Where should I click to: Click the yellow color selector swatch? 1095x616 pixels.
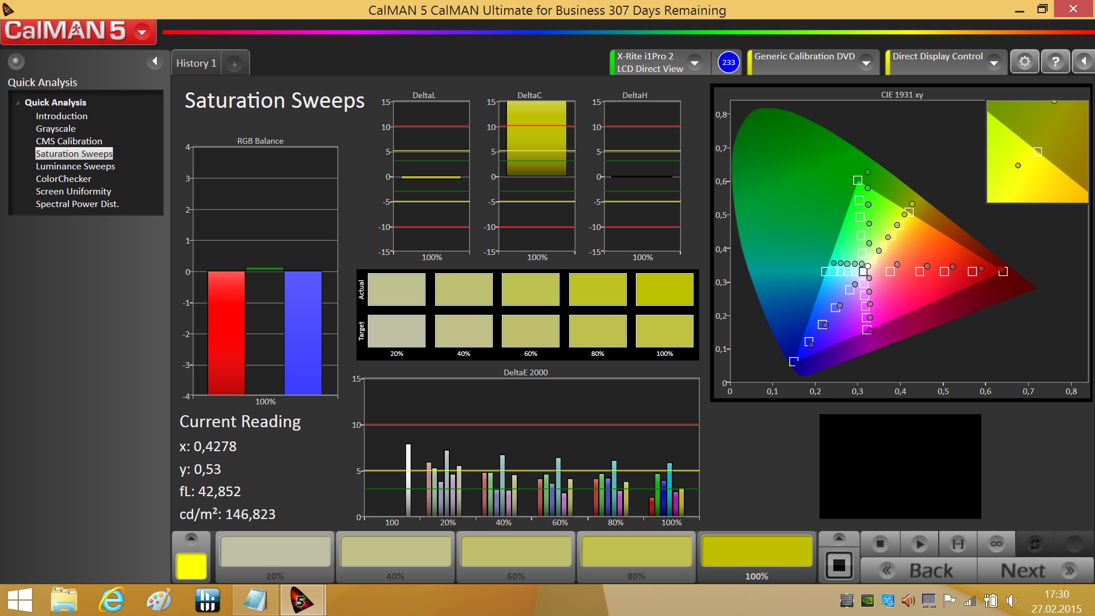(192, 566)
